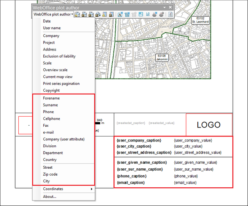
Task: Select the {email_caption} element
Action: coord(131,183)
